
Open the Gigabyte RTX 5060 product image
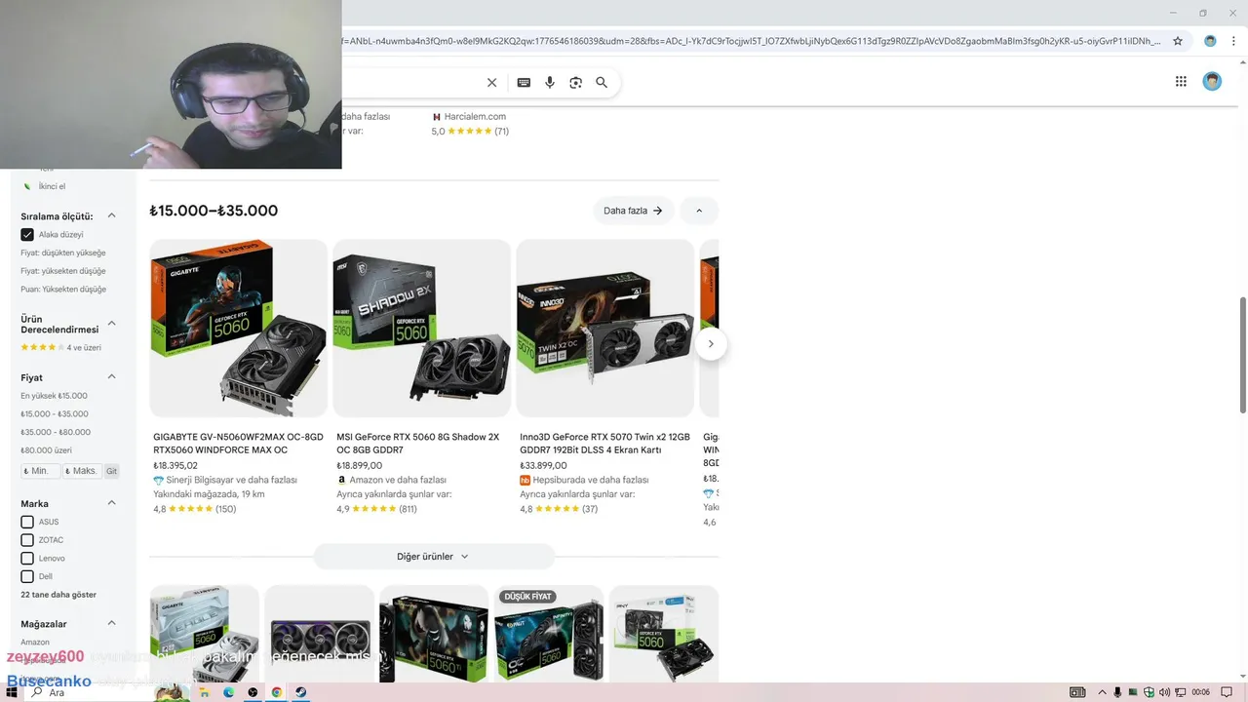click(239, 329)
